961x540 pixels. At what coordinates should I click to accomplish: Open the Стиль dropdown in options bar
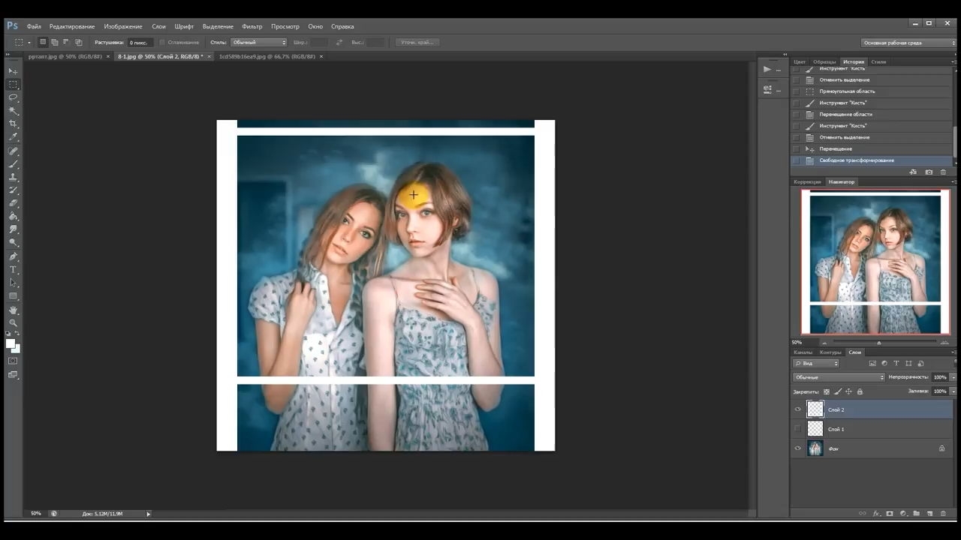pos(258,43)
